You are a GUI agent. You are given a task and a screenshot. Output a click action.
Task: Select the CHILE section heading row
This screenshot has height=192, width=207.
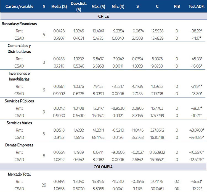point(104,16)
